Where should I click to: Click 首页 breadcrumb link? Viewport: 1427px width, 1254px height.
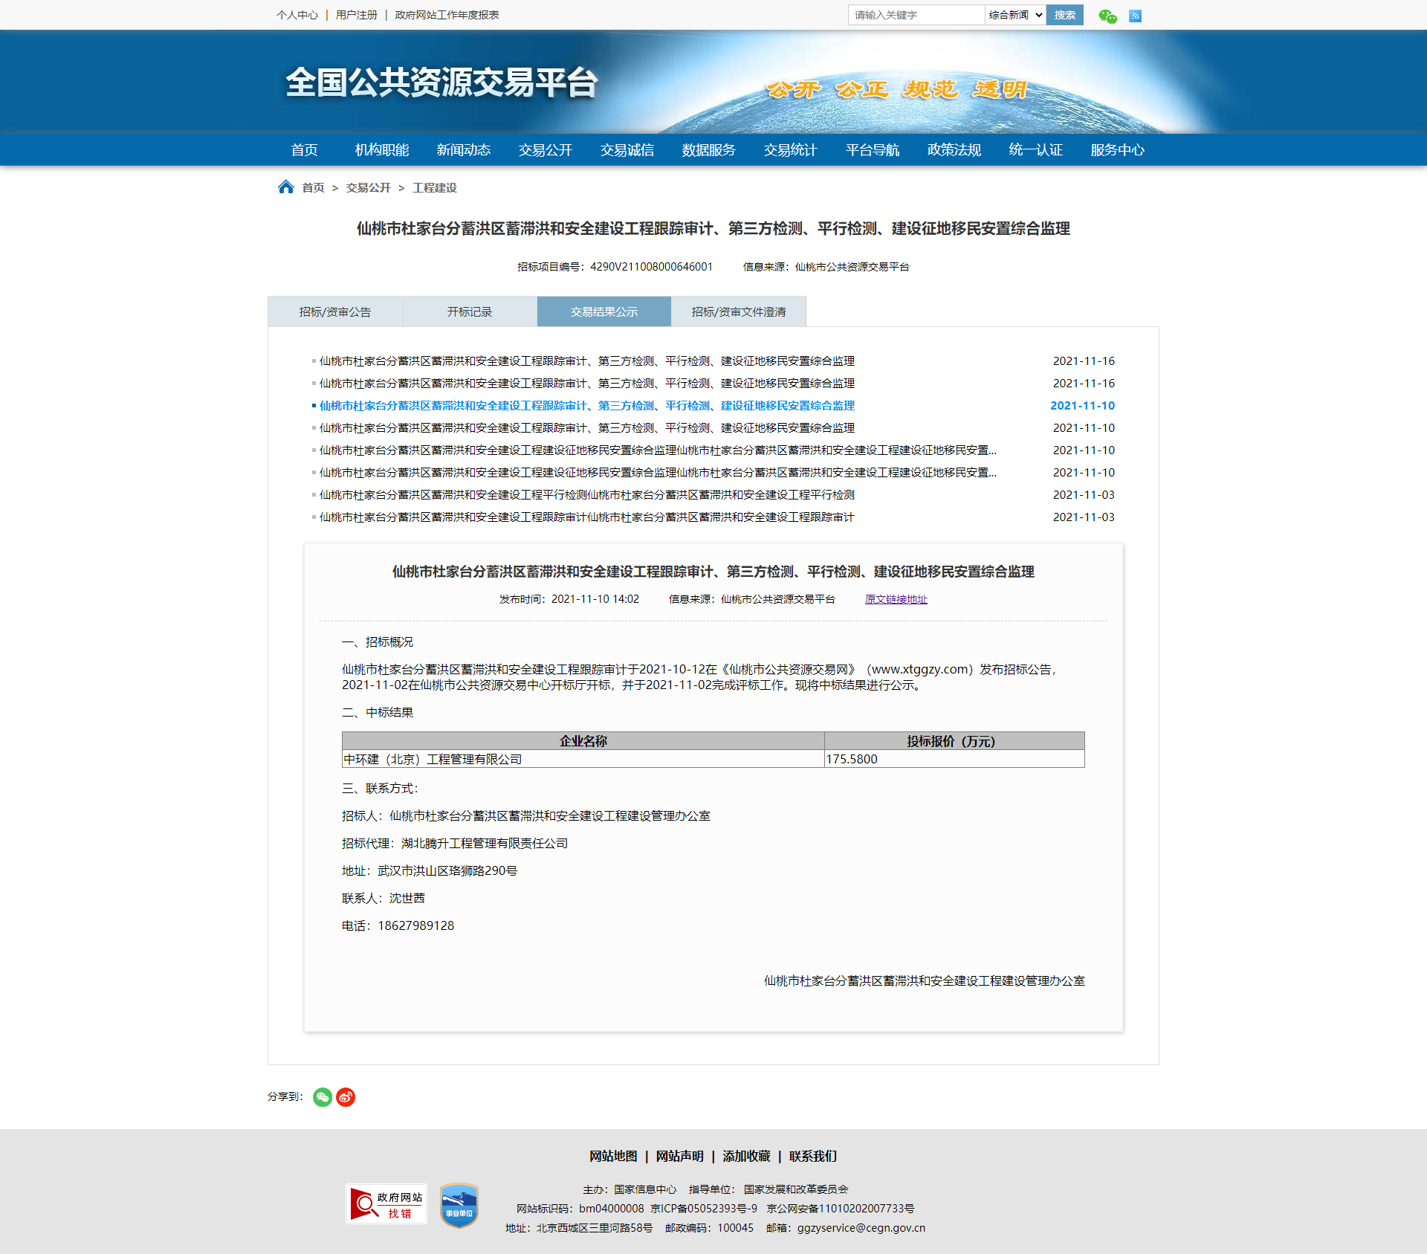[x=313, y=187]
